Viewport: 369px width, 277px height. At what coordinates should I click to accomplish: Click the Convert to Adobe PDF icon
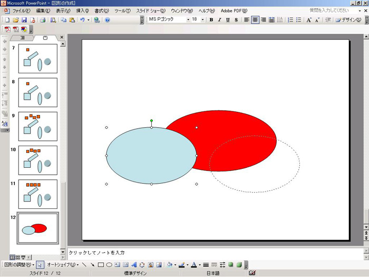[8, 30]
